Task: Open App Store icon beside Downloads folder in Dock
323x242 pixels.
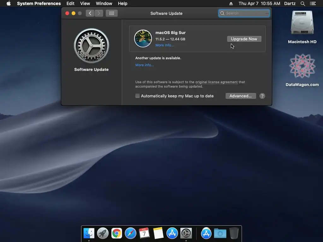Action: point(206,233)
